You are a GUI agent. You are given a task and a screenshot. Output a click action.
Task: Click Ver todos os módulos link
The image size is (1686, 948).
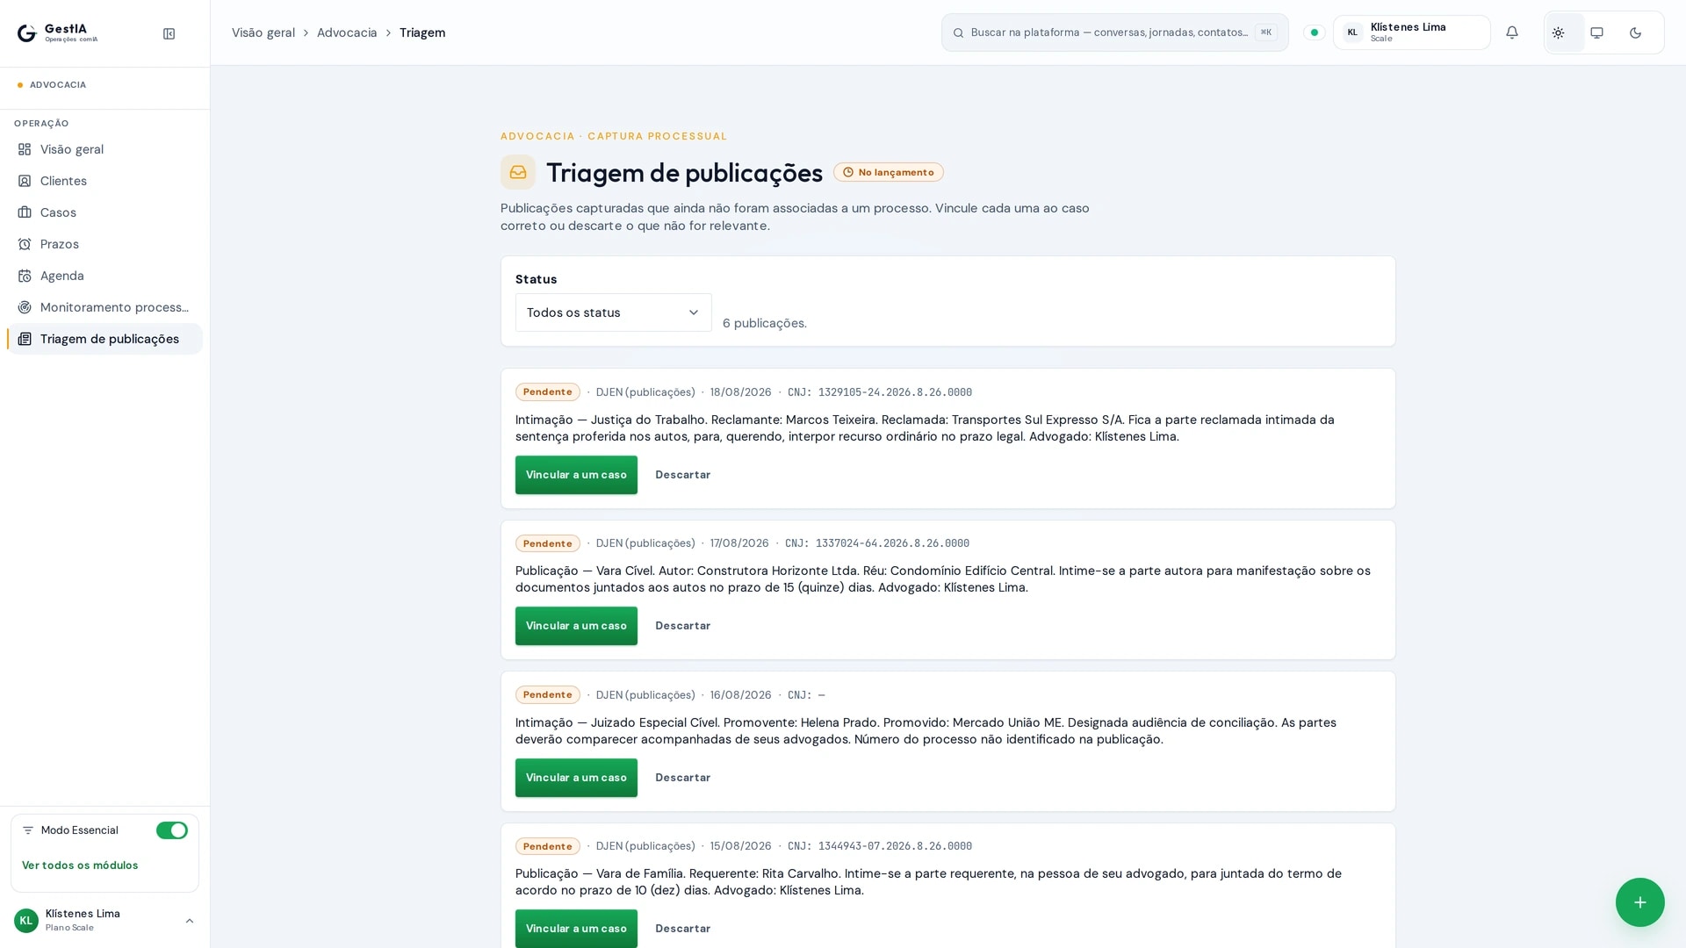(x=80, y=865)
